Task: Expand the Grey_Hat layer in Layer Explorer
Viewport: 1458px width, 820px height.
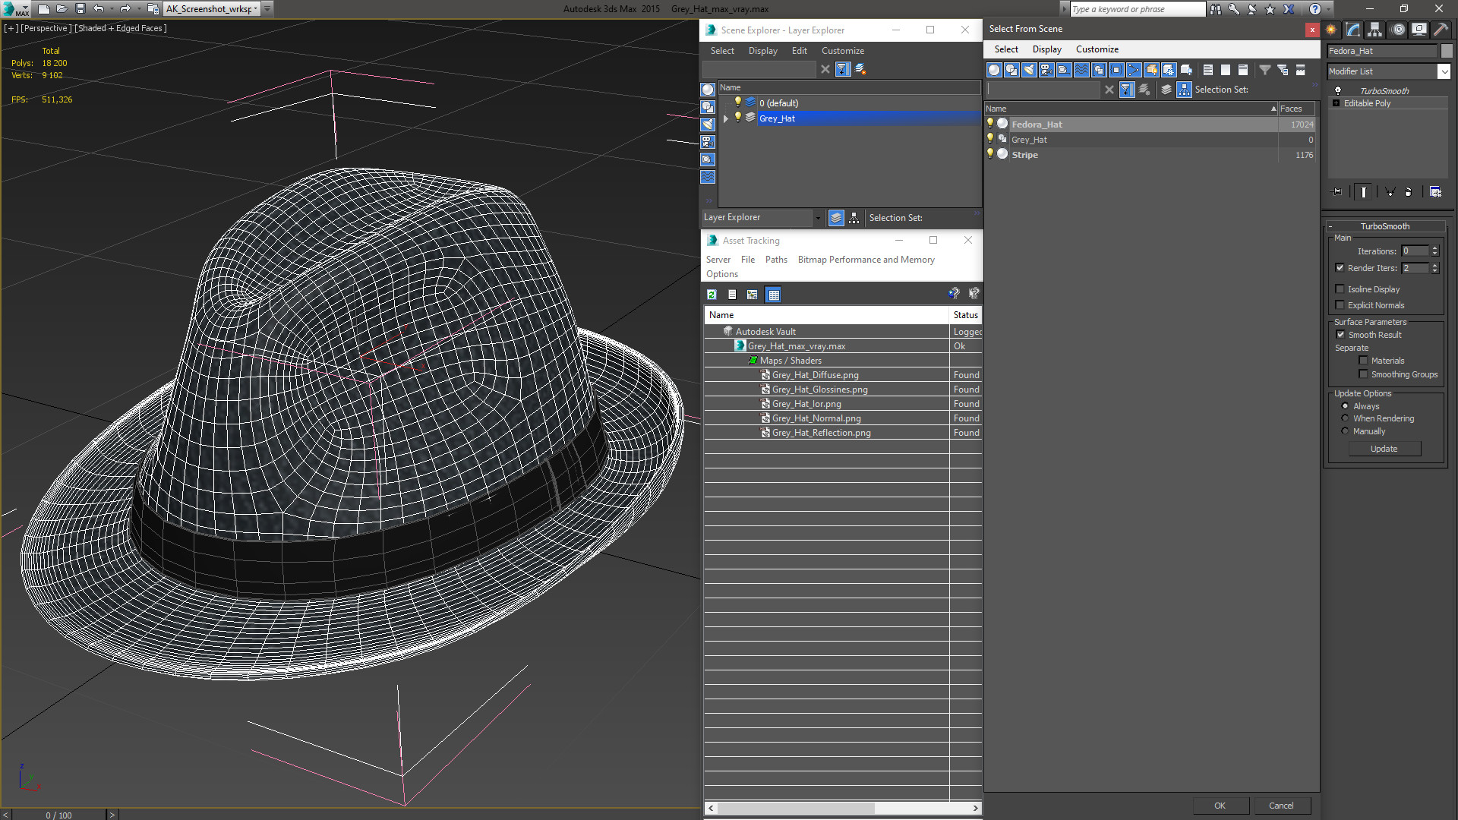Action: point(724,118)
